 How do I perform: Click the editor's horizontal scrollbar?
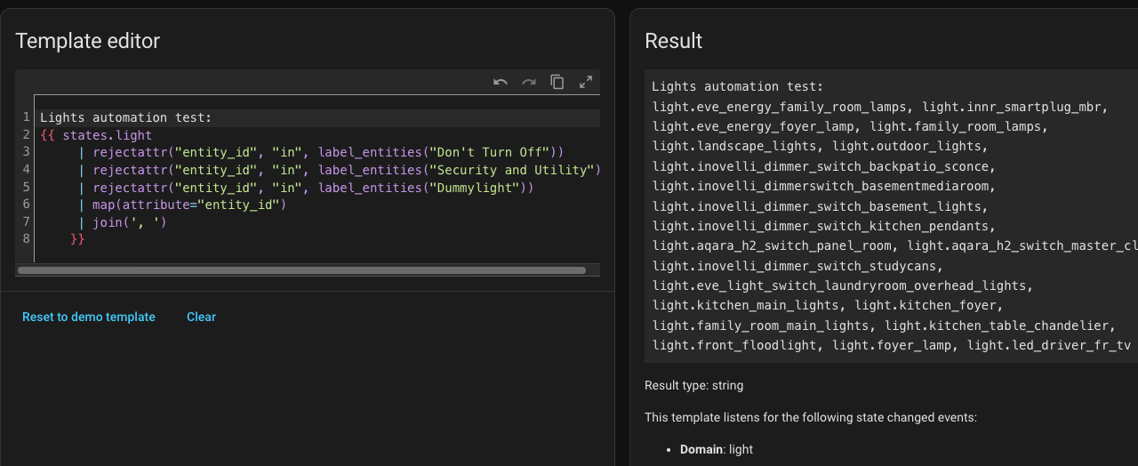[x=301, y=270]
